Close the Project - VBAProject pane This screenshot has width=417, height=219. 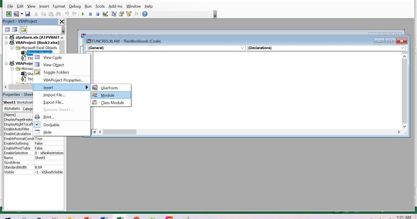point(62,21)
